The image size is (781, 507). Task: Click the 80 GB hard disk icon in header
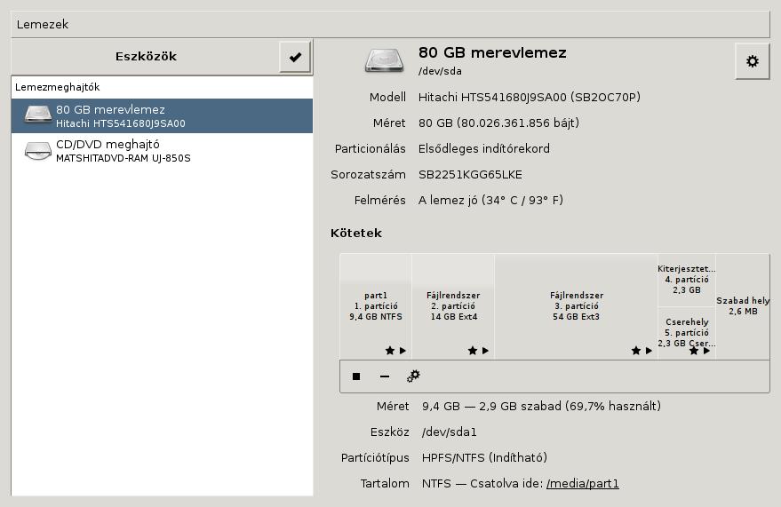pyautogui.click(x=386, y=60)
